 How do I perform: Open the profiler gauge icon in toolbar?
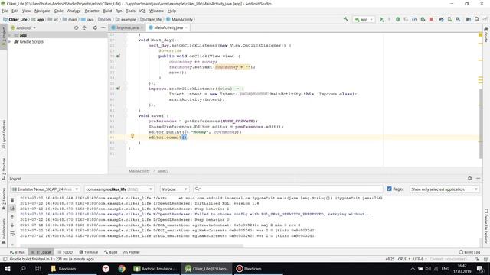click(414, 19)
